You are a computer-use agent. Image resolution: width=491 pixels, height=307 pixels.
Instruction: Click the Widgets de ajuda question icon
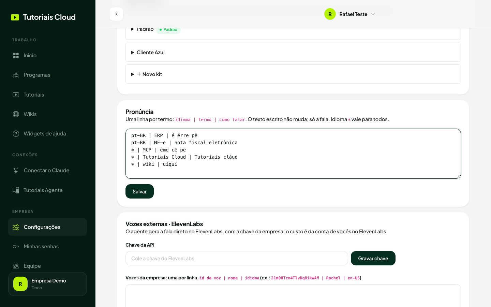(x=16, y=134)
